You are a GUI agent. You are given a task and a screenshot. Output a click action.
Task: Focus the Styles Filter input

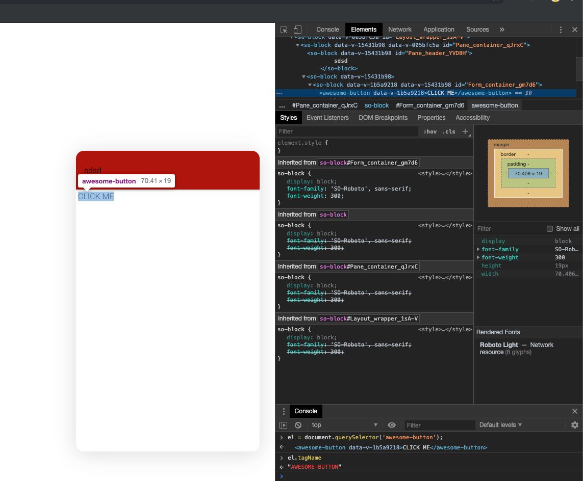[x=347, y=131]
